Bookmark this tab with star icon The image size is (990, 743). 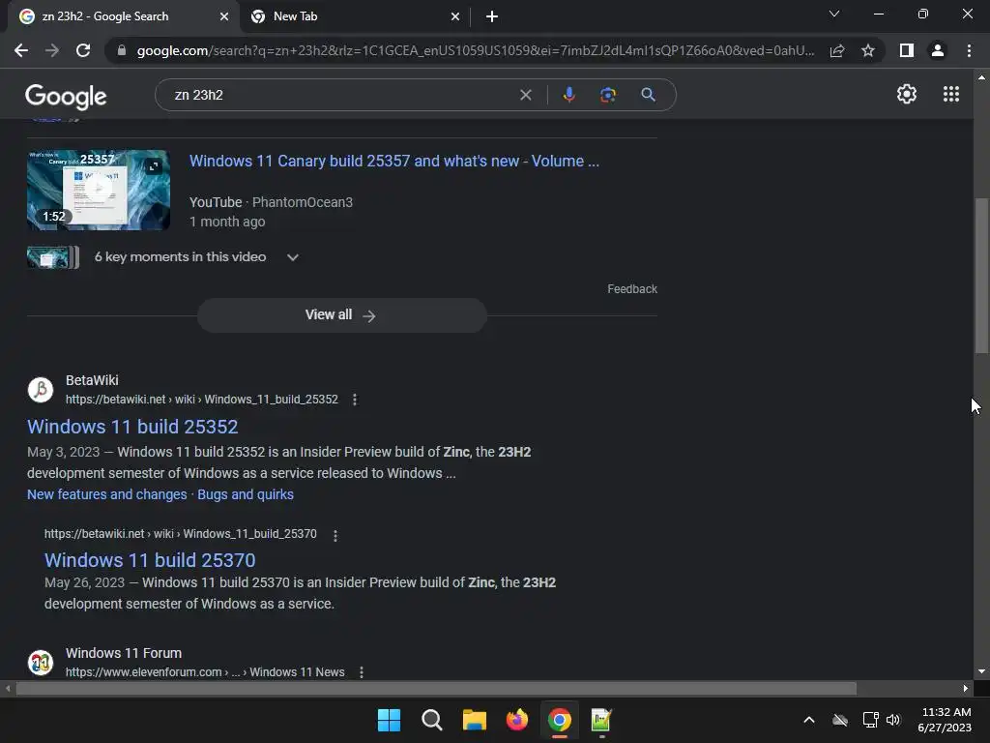868,50
